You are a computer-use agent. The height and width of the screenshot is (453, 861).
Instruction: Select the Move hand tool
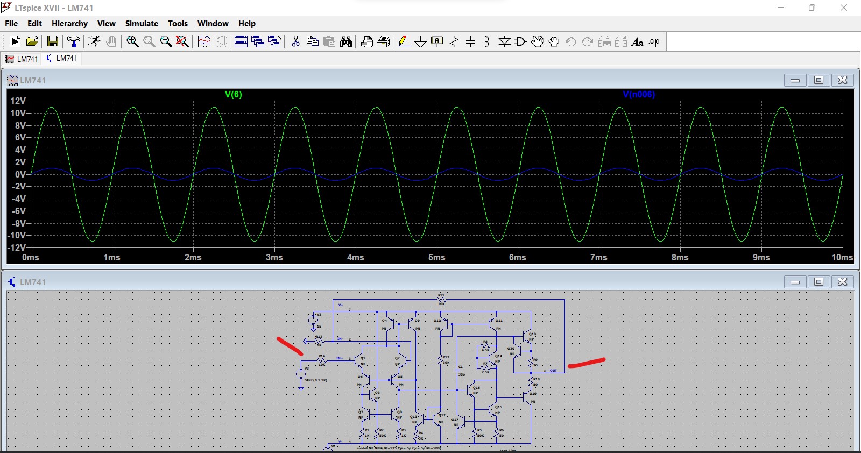coord(537,41)
